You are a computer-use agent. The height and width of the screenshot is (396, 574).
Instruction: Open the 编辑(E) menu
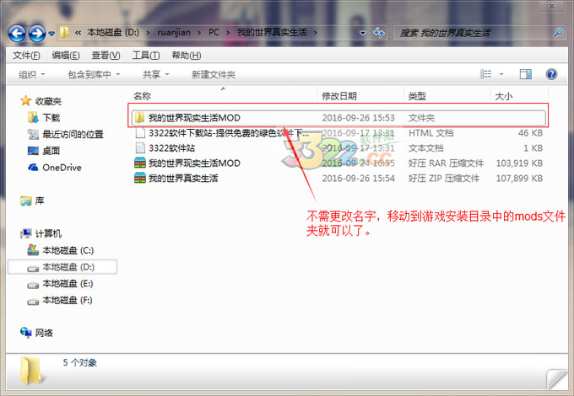(66, 55)
